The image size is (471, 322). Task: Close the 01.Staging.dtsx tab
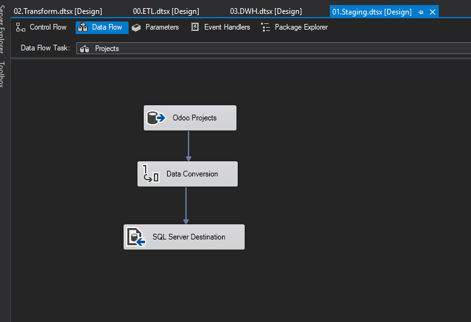coord(433,12)
